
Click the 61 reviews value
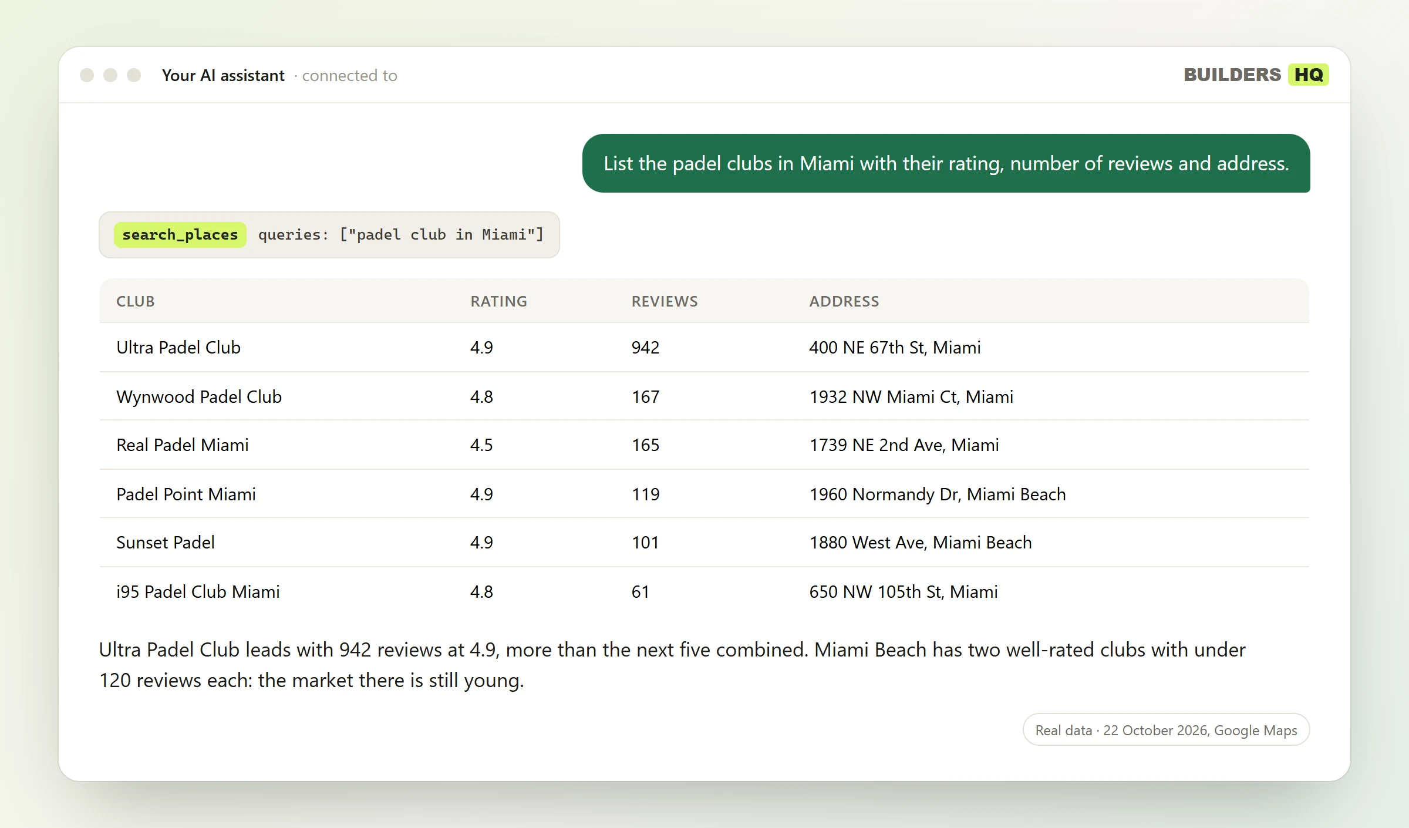(x=641, y=592)
